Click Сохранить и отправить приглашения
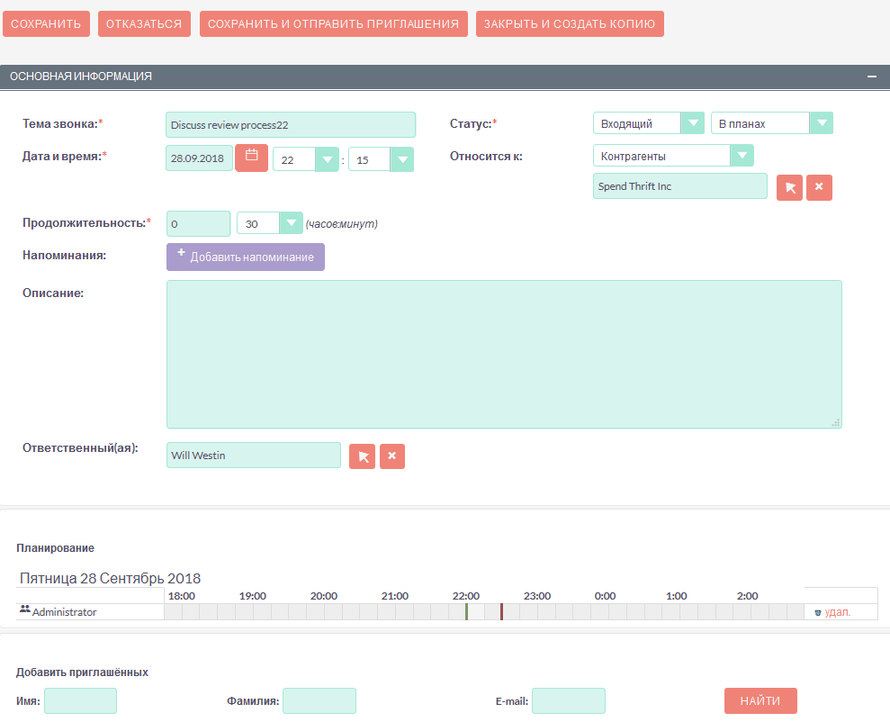 coord(333,24)
